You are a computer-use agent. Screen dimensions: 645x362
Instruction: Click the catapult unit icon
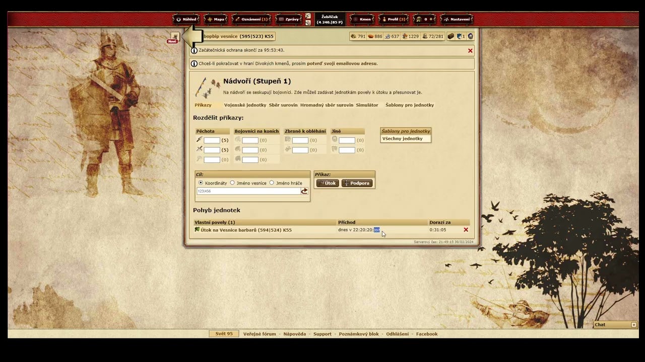[288, 149]
